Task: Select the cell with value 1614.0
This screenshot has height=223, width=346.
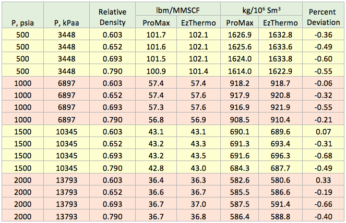Action: pos(240,70)
